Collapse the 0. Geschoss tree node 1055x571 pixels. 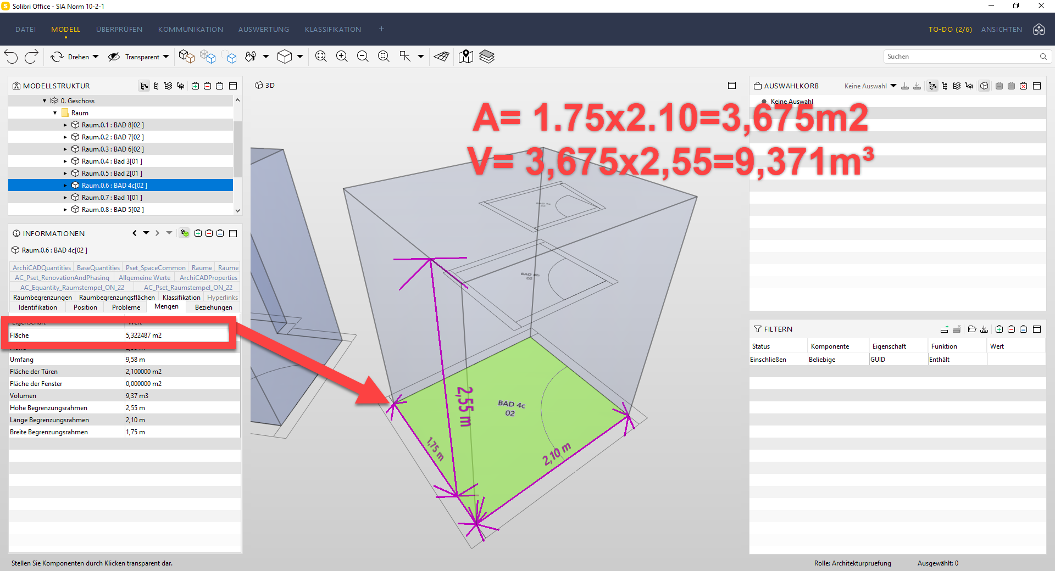coord(45,101)
